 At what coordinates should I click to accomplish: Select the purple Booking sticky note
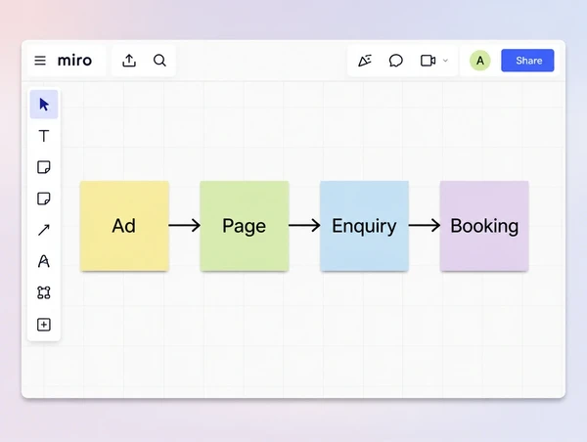point(484,226)
